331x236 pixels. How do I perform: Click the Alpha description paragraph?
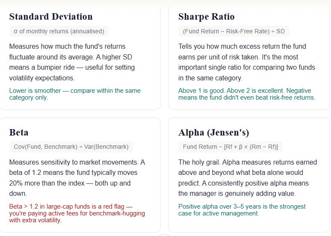pos(248,178)
